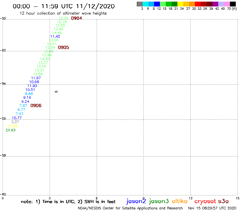Select the Nov 15 08:29:57 UTC 2020 timestamp
Viewport: 240px width, 211px height.
coord(212,208)
